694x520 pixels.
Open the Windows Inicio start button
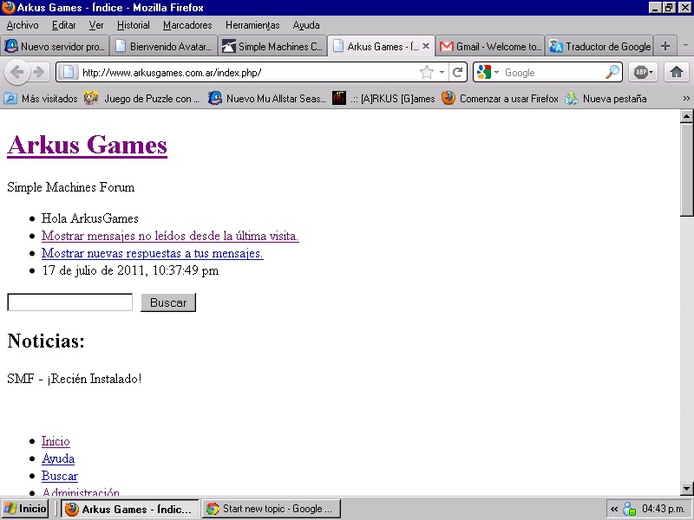coord(25,509)
